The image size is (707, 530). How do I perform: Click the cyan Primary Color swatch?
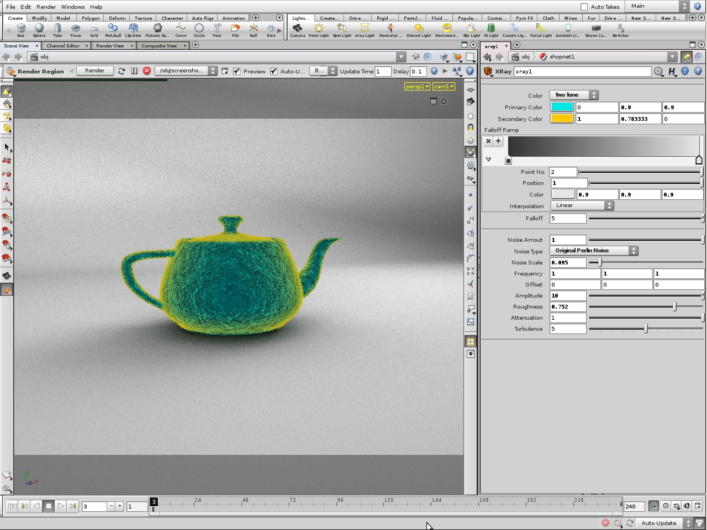pyautogui.click(x=562, y=107)
